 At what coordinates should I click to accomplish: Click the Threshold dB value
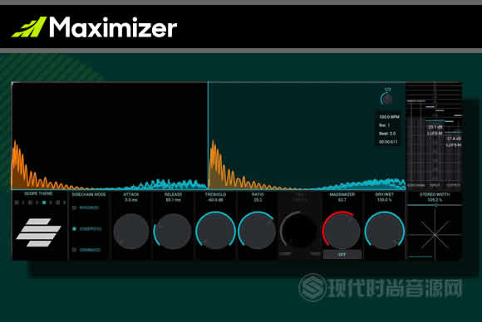coord(215,200)
